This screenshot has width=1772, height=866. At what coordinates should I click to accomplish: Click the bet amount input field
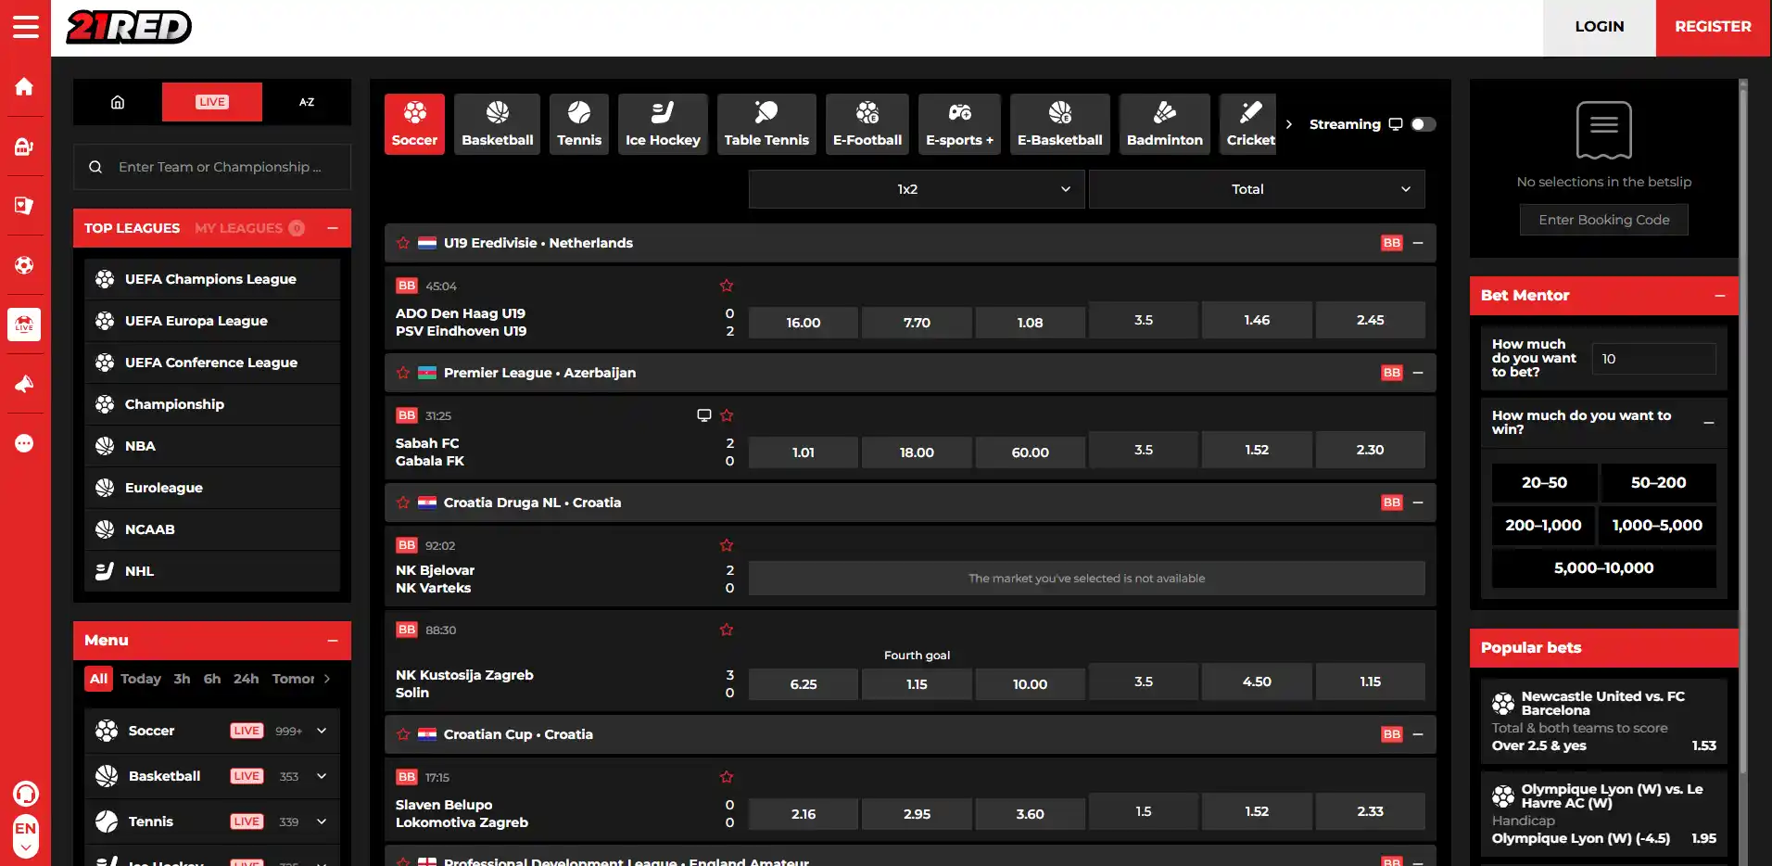click(1653, 359)
